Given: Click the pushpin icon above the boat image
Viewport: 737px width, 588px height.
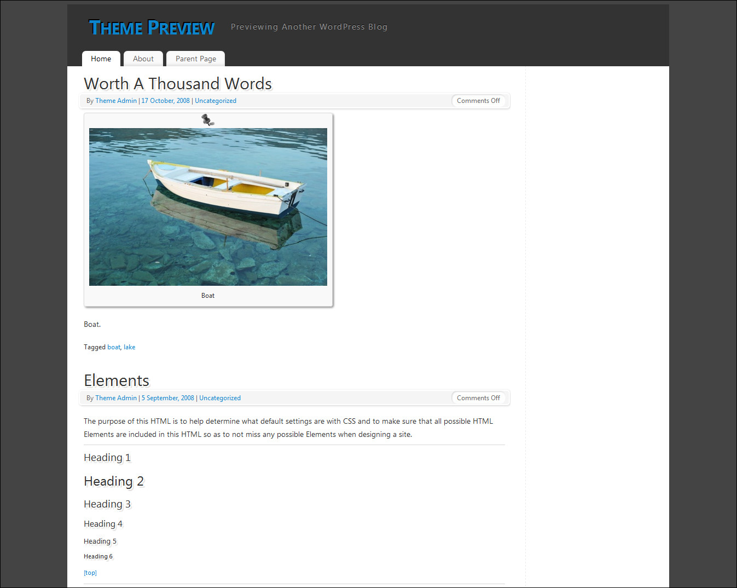Looking at the screenshot, I should click(208, 120).
